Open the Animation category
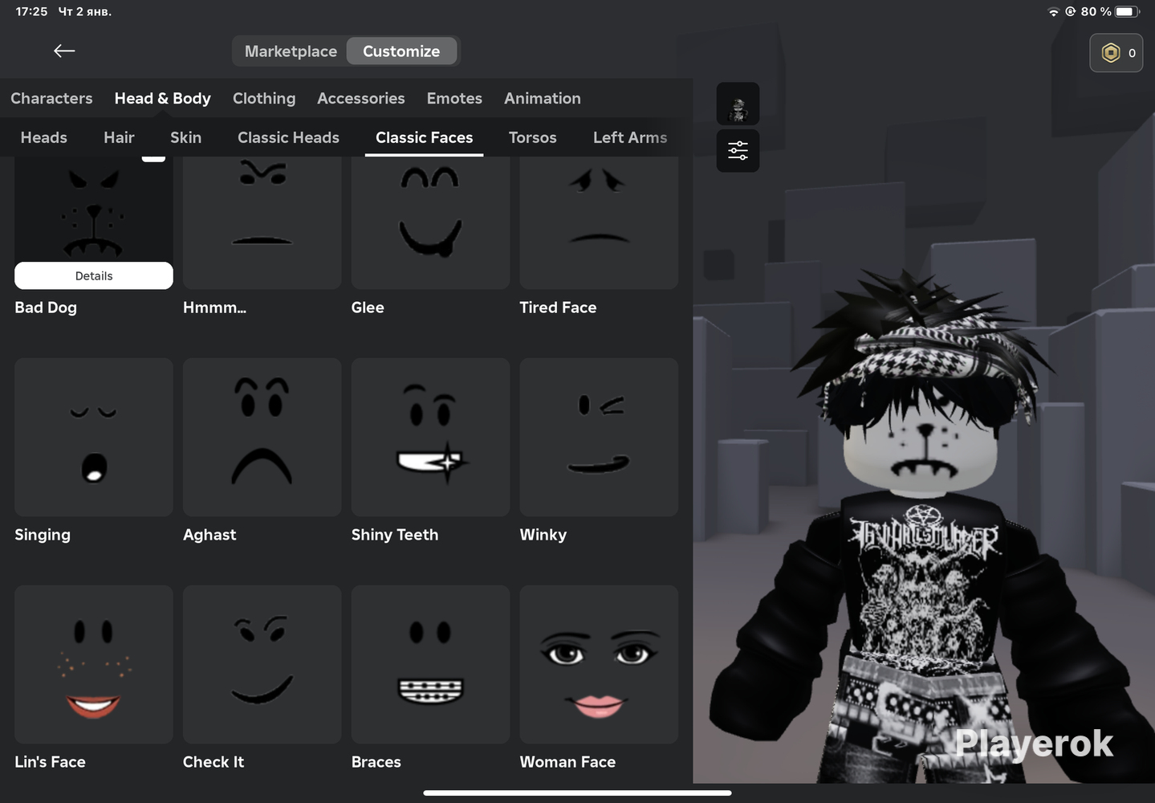Image resolution: width=1155 pixels, height=803 pixels. [543, 98]
